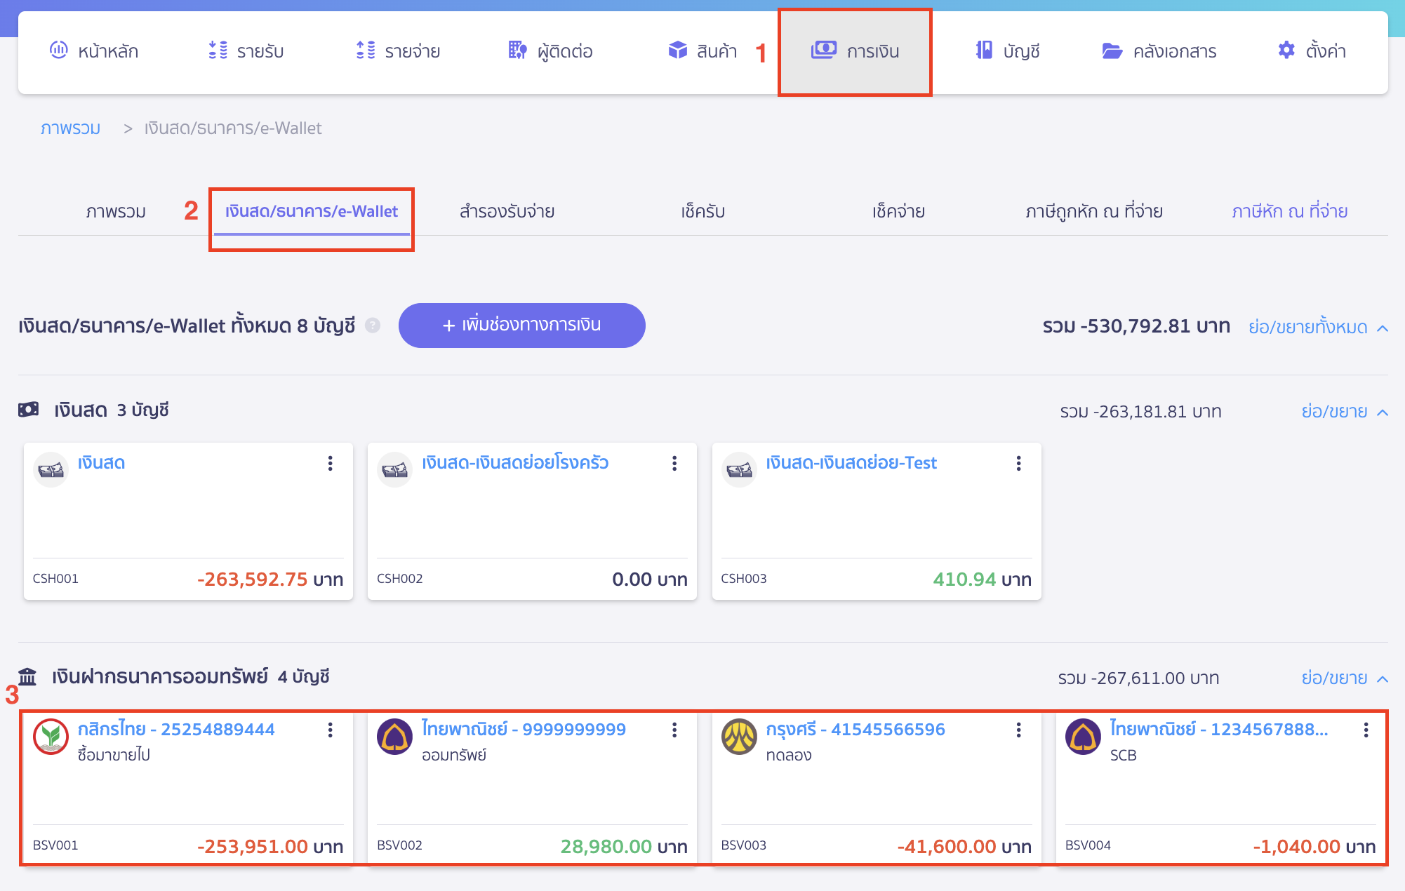The height and width of the screenshot is (891, 1405).
Task: Switch to the สำรองรับจ่าย tab
Action: coord(507,211)
